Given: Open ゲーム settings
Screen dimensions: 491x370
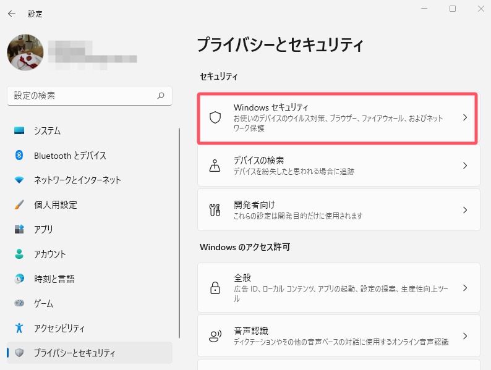Looking at the screenshot, I should click(x=90, y=303).
